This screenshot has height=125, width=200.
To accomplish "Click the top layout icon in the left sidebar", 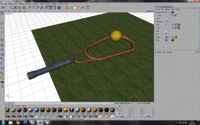I will click(2, 13).
